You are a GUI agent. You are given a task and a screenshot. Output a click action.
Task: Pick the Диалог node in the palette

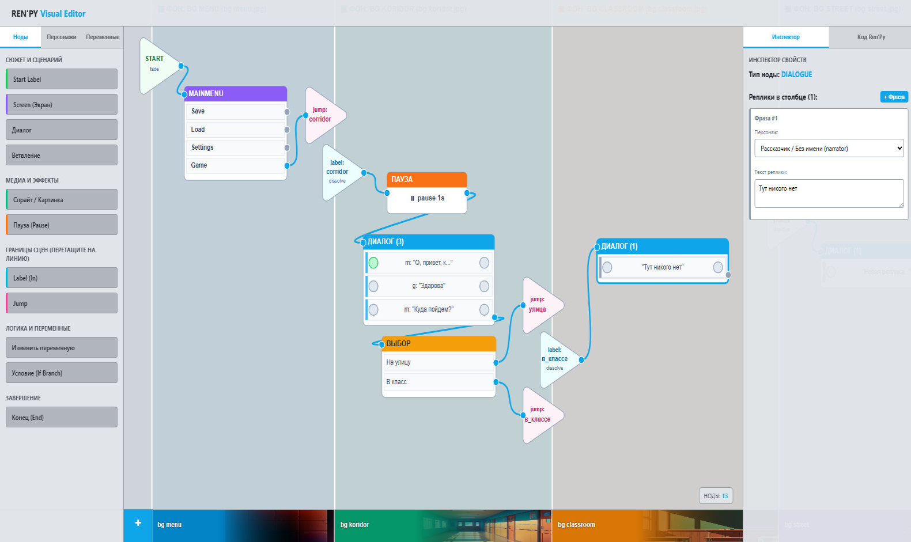point(62,130)
